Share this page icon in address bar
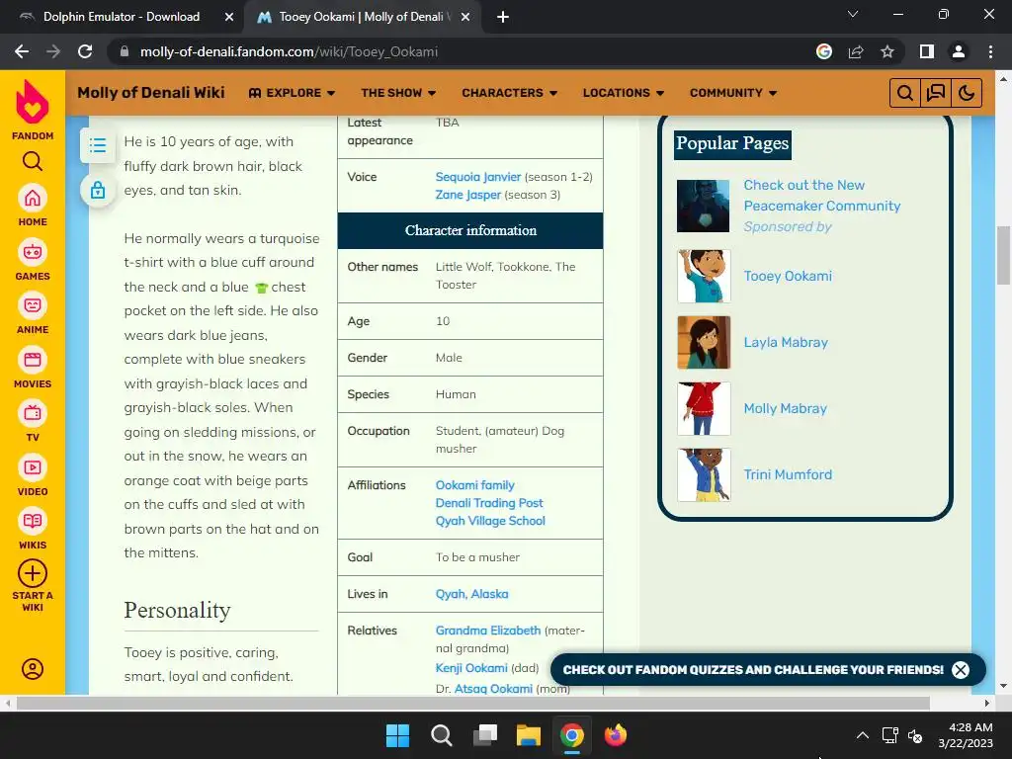The image size is (1012, 759). pos(856,51)
